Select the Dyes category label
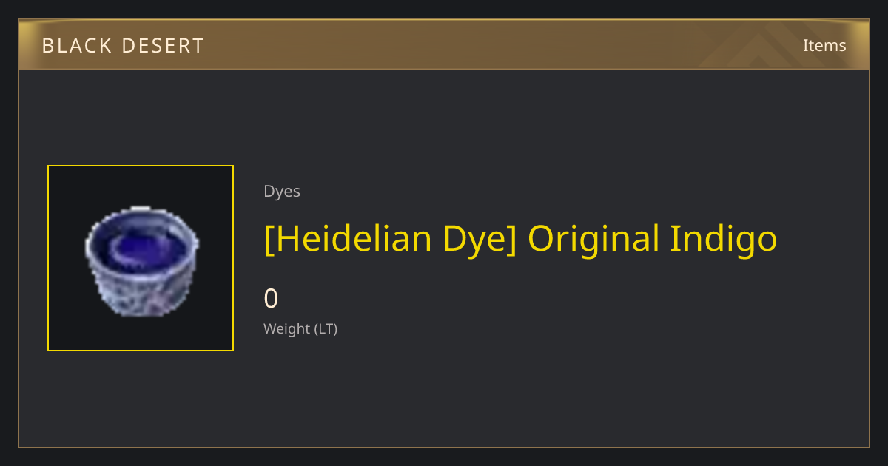This screenshot has width=888, height=466. pos(282,192)
